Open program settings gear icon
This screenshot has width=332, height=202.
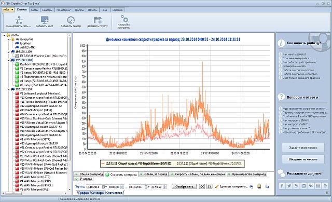(x=124, y=19)
